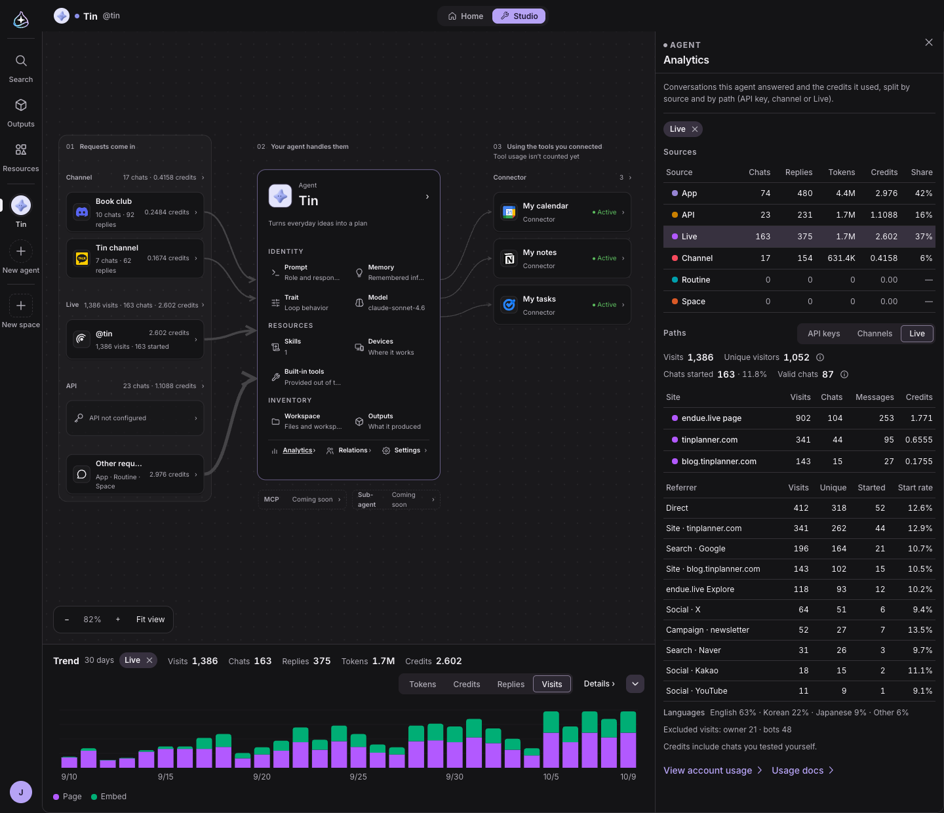
Task: Open Outputs cube icon in sidebar
Action: [21, 105]
